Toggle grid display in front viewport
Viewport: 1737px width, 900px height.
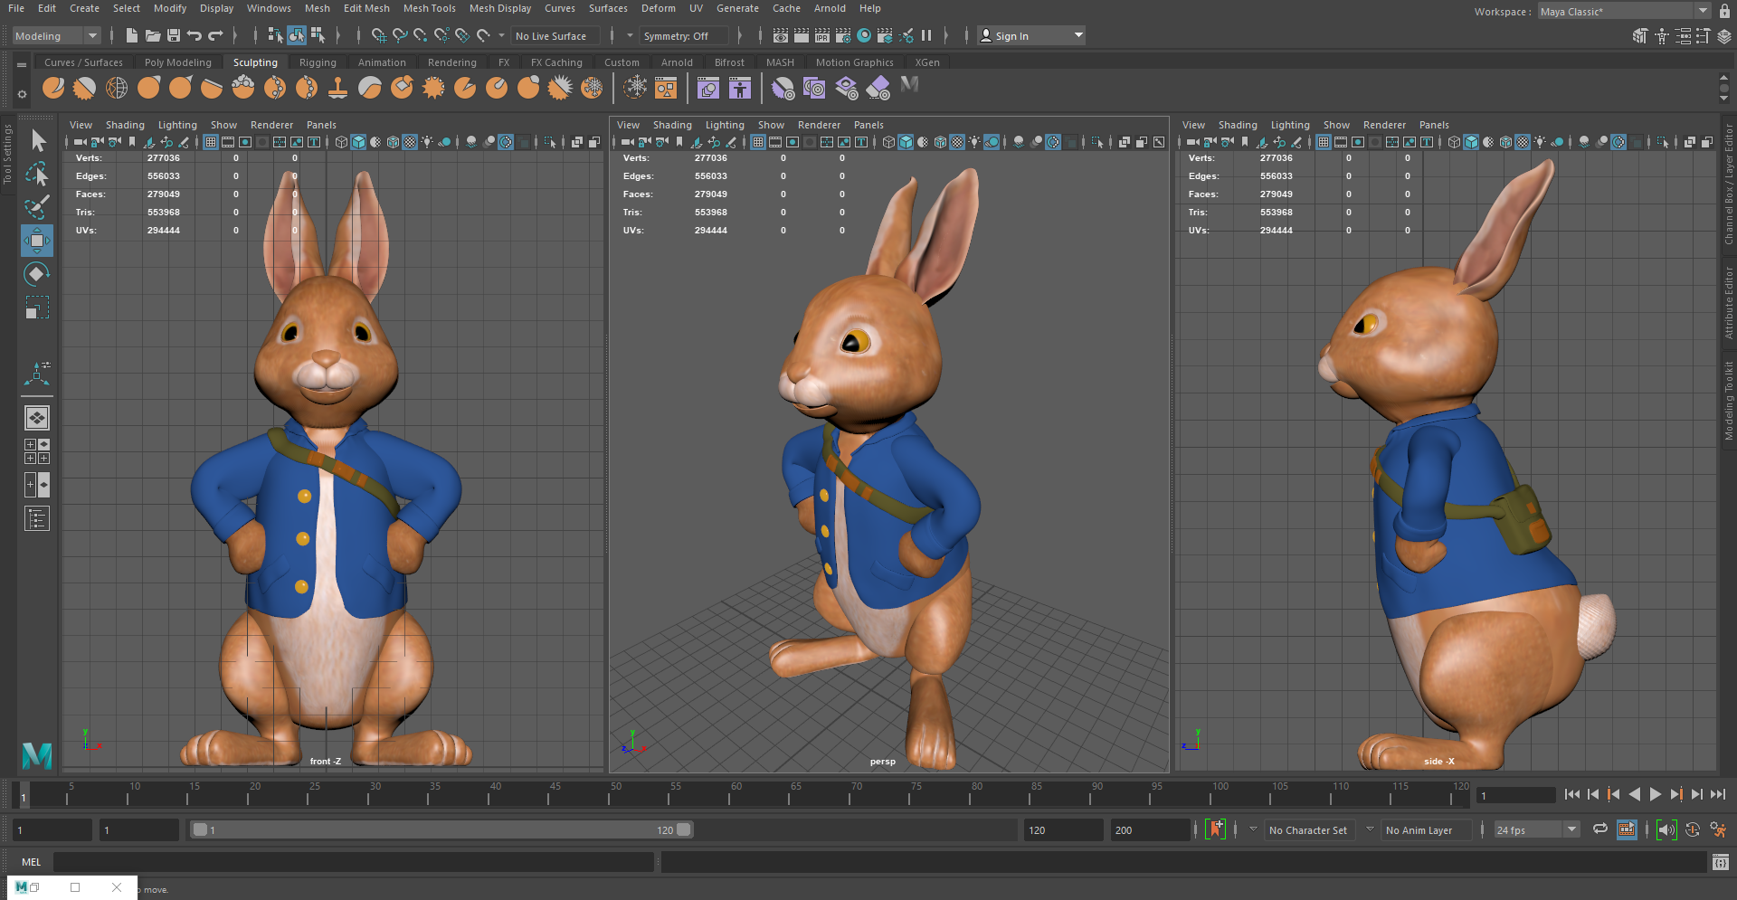[210, 142]
